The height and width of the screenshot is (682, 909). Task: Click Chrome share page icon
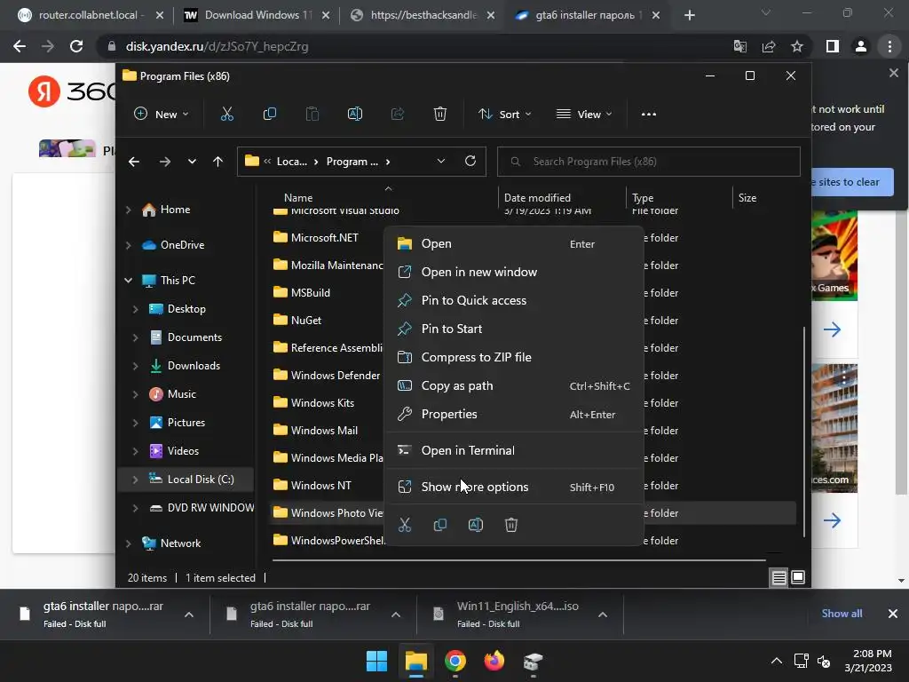tap(769, 46)
